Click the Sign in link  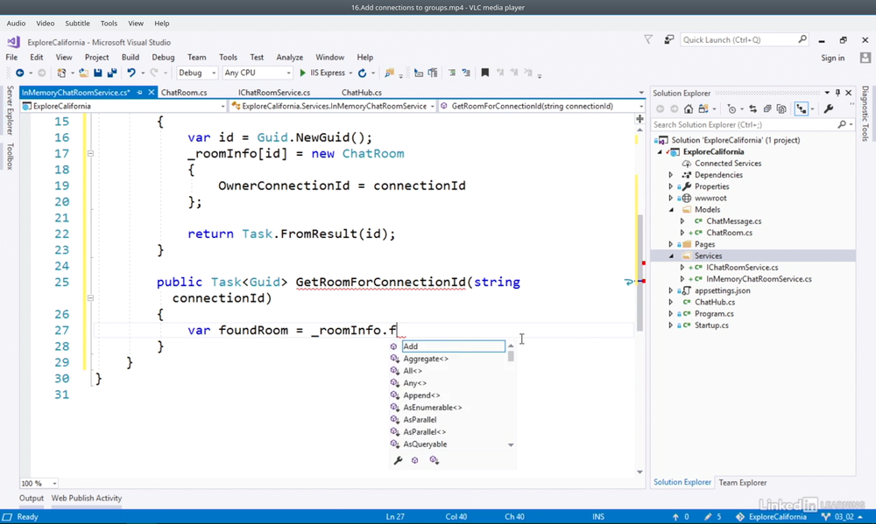tap(832, 58)
